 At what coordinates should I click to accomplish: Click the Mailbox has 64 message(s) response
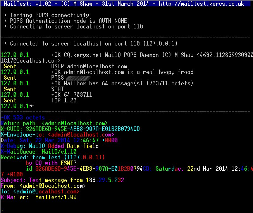point(122,83)
